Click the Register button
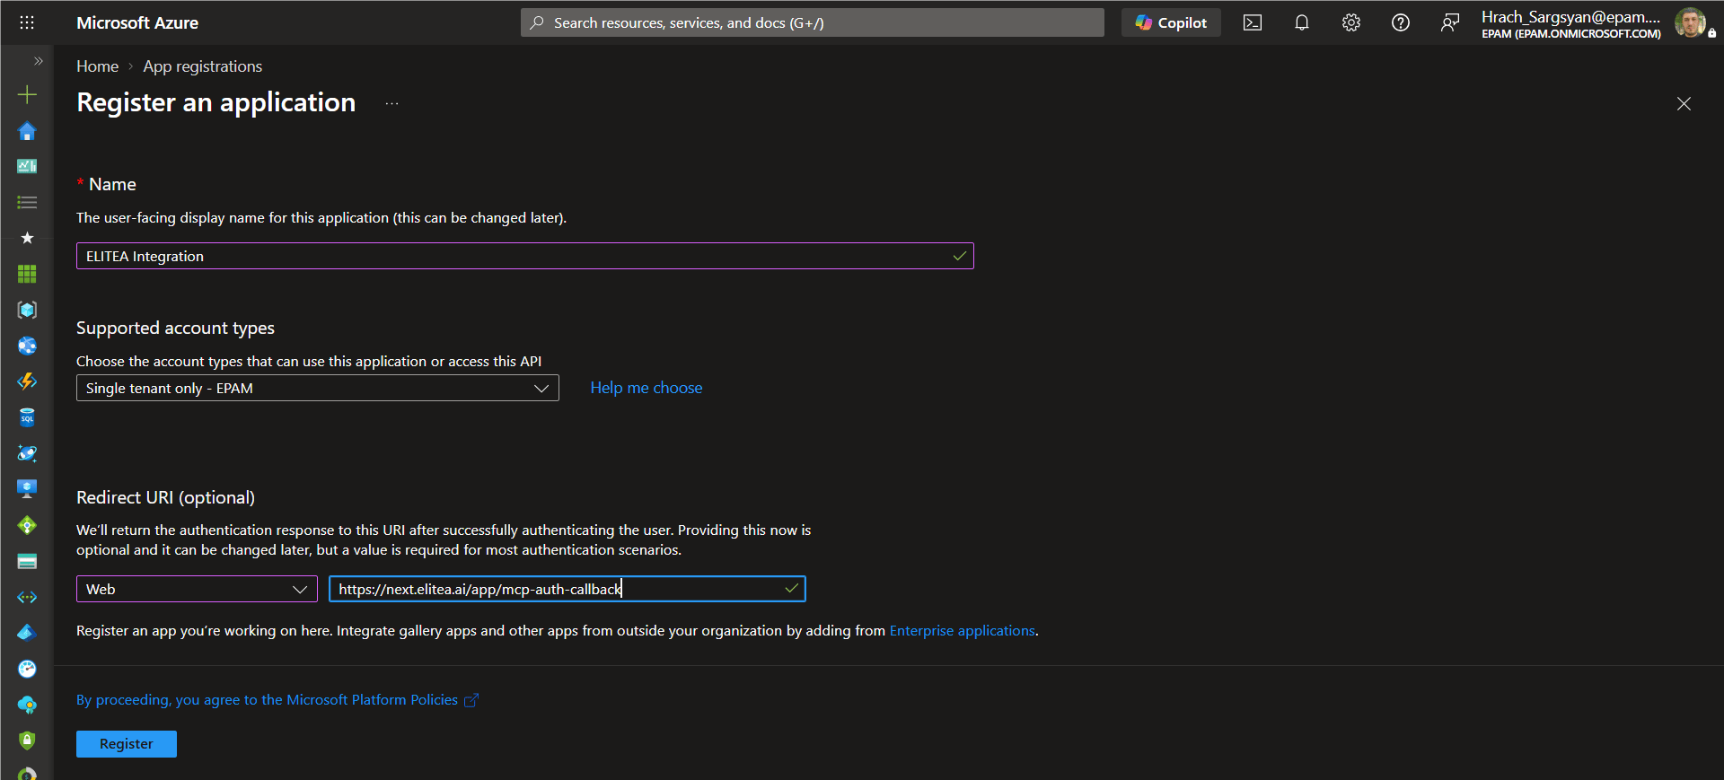Screen dimensions: 1724x780 pyautogui.click(x=126, y=744)
